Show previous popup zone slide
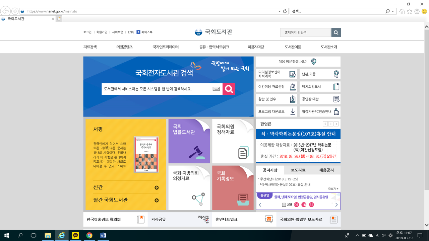Screen dimensions: 429x241 [x=325, y=124]
